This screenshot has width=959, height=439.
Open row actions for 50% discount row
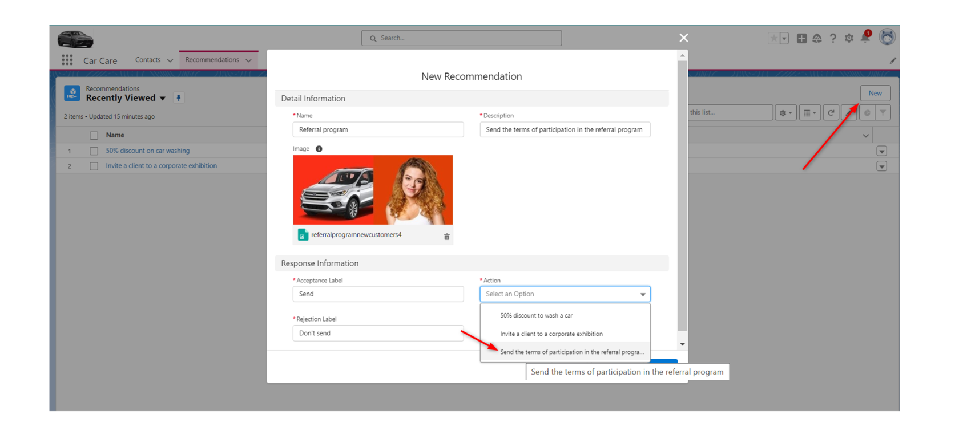(882, 151)
